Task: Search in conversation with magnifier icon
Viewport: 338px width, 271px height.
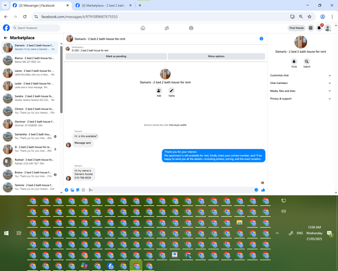Action: pos(307,62)
